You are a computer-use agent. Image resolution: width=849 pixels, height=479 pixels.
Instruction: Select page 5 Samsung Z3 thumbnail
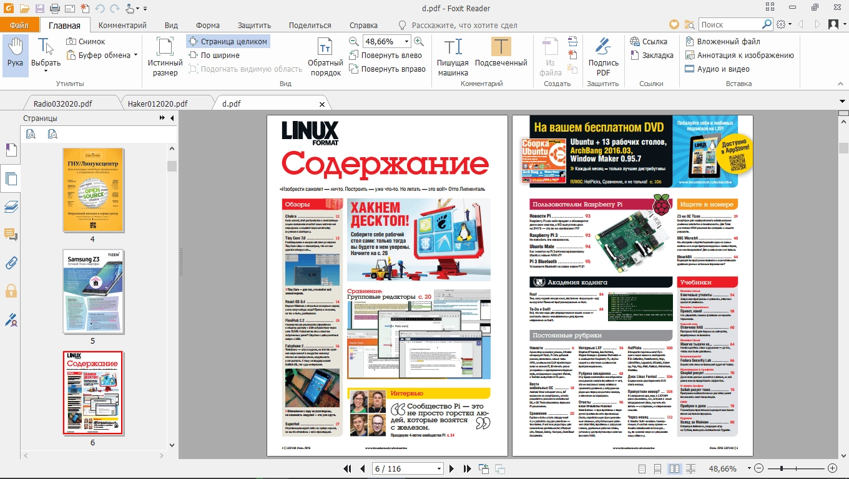pos(92,292)
